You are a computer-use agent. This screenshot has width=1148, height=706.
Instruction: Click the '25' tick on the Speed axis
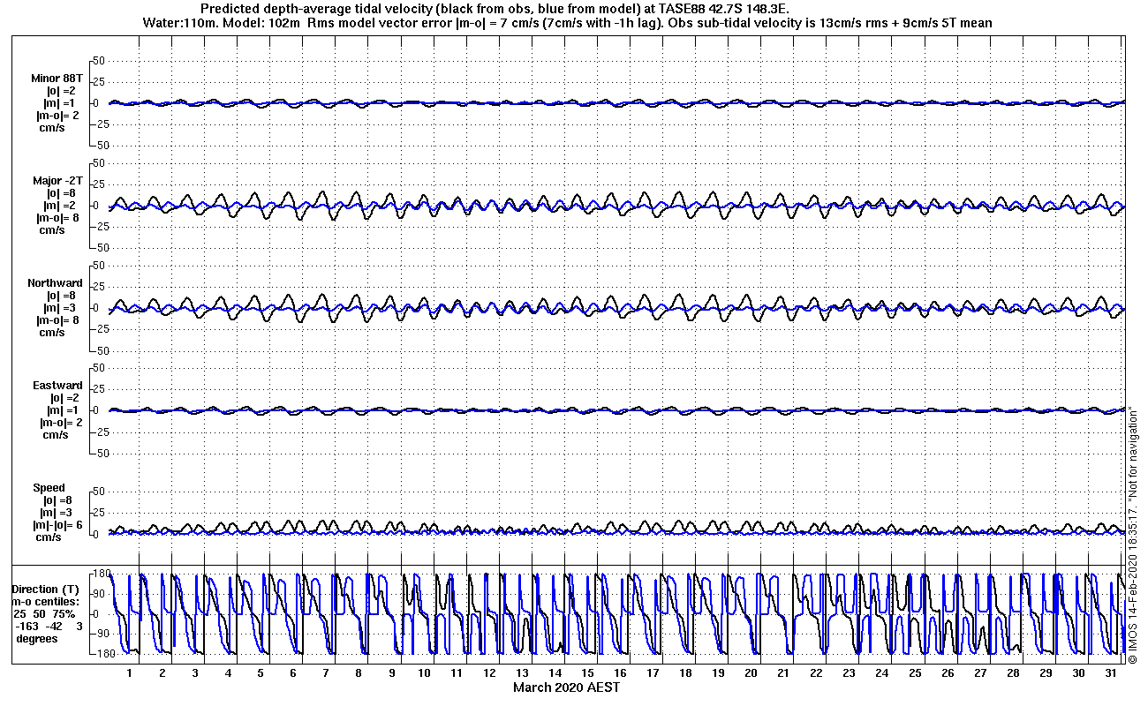[x=100, y=513]
